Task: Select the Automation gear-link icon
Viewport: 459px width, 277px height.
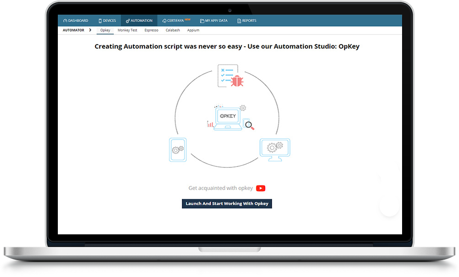Action: click(128, 20)
